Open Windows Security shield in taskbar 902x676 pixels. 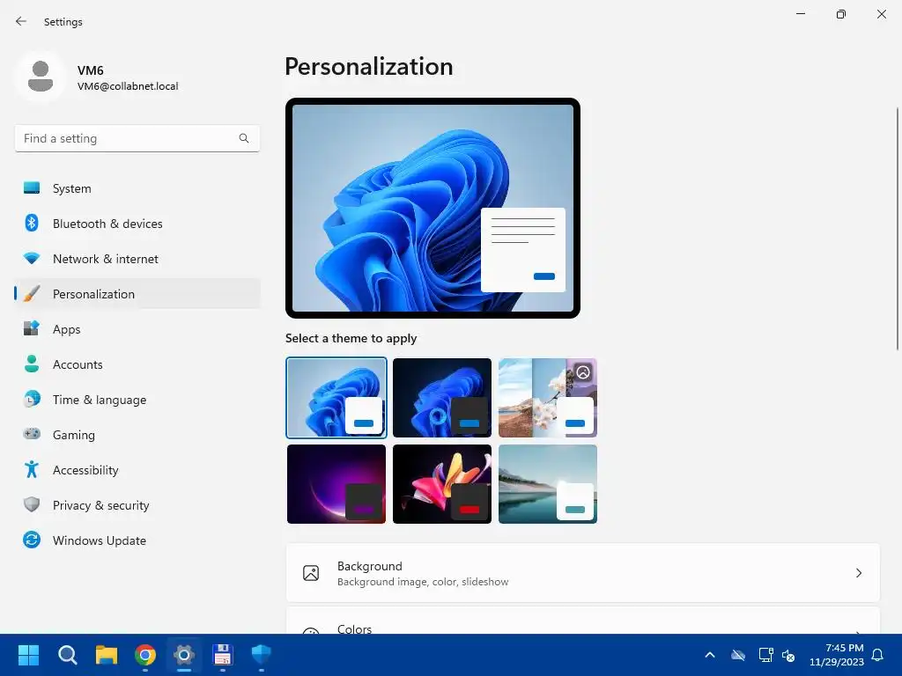coord(261,655)
